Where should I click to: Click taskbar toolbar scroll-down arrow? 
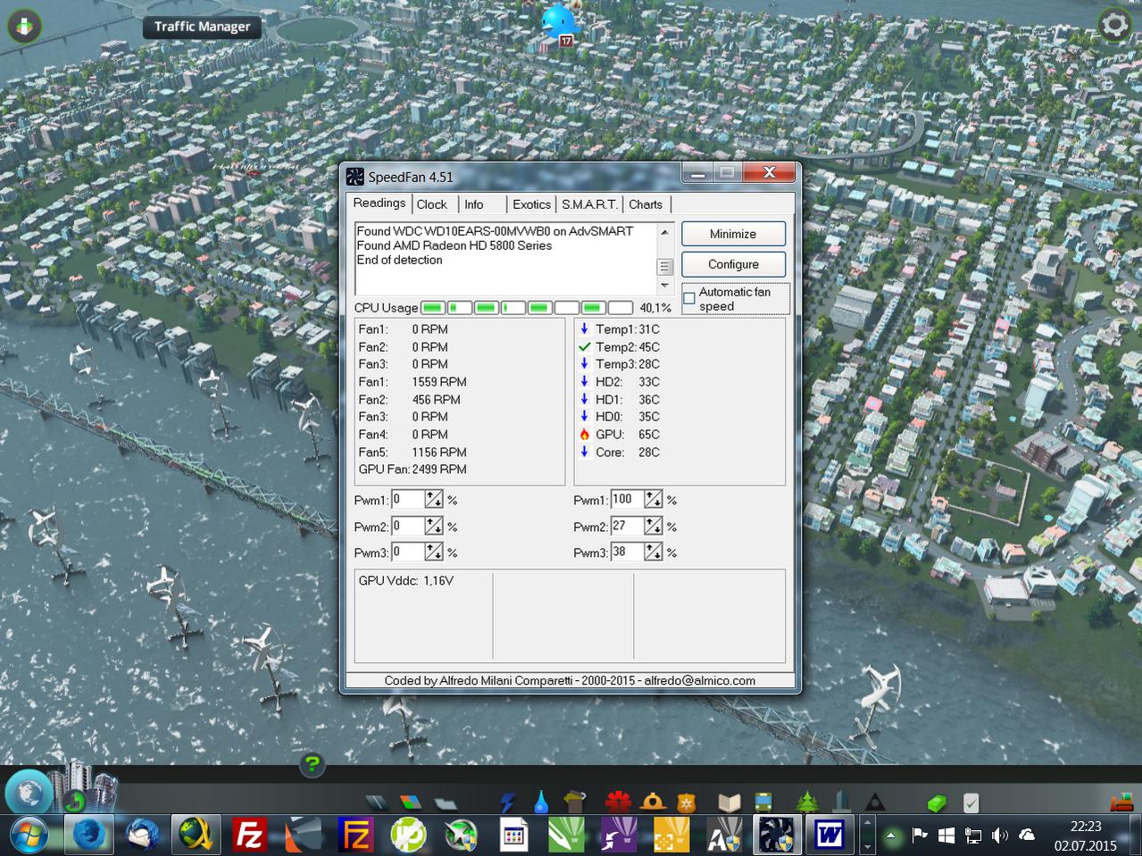pyautogui.click(x=867, y=846)
